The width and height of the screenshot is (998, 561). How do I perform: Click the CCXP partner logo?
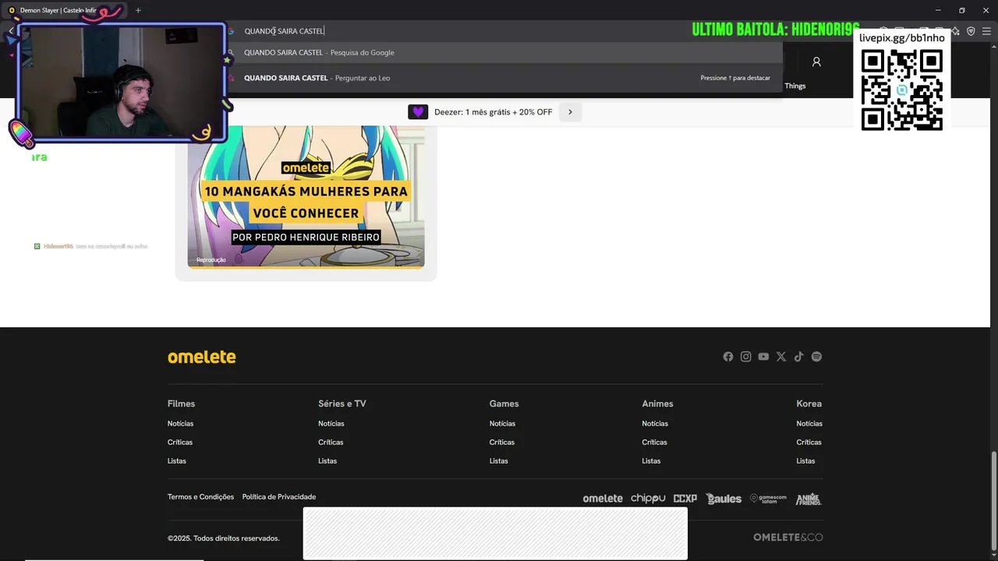tap(685, 499)
